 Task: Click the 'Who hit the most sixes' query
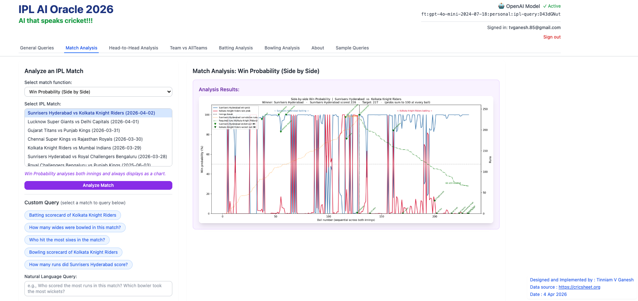pyautogui.click(x=67, y=240)
